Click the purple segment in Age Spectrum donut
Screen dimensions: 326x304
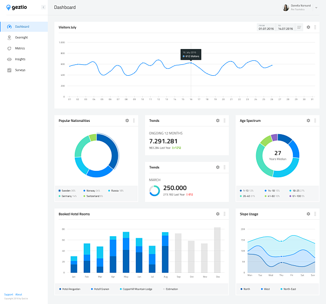point(274,137)
